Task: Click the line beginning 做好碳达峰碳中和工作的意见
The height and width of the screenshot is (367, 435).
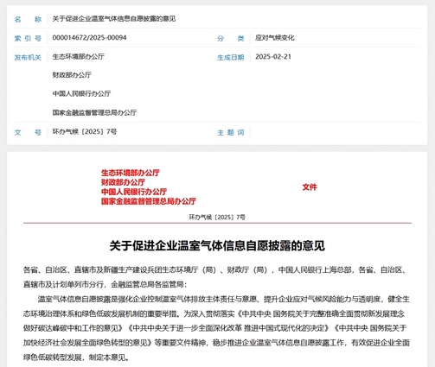Action: point(215,328)
